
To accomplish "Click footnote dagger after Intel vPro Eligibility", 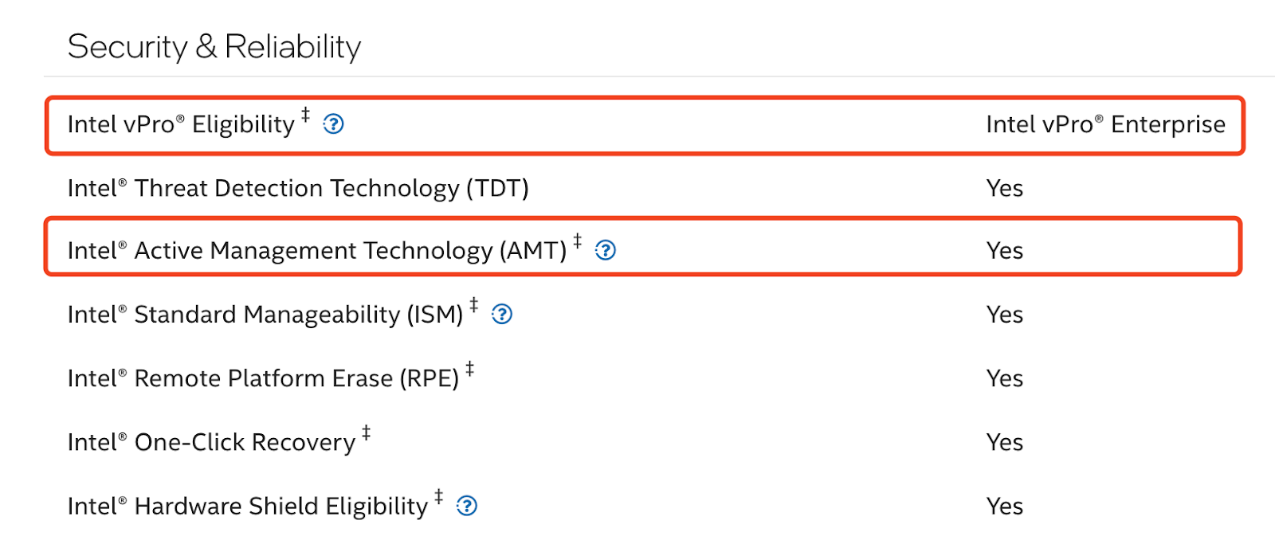I will coord(305,115).
